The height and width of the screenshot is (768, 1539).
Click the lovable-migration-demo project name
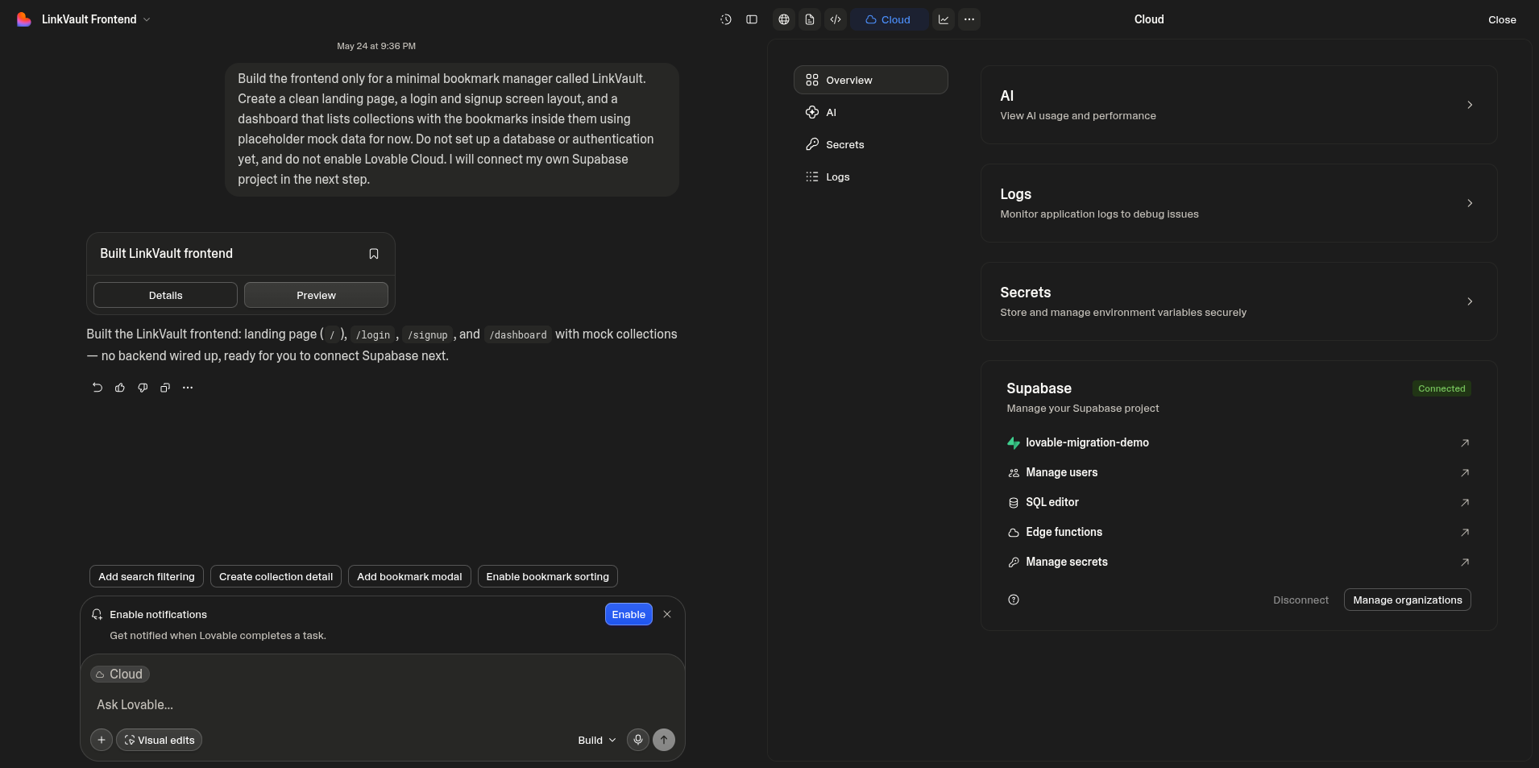[x=1087, y=442]
